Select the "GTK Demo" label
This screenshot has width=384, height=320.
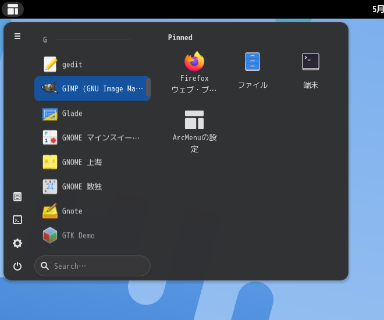[79, 236]
